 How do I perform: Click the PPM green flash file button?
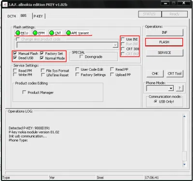pyautogui.click(x=39, y=33)
